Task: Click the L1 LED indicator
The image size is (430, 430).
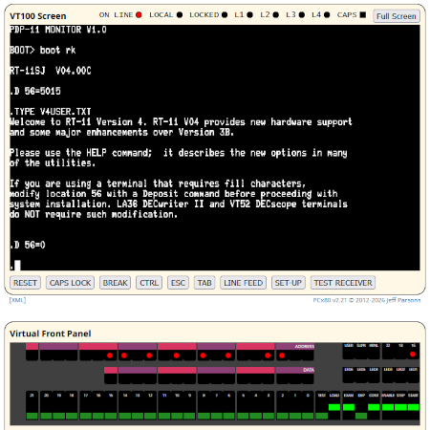Action: [250, 14]
